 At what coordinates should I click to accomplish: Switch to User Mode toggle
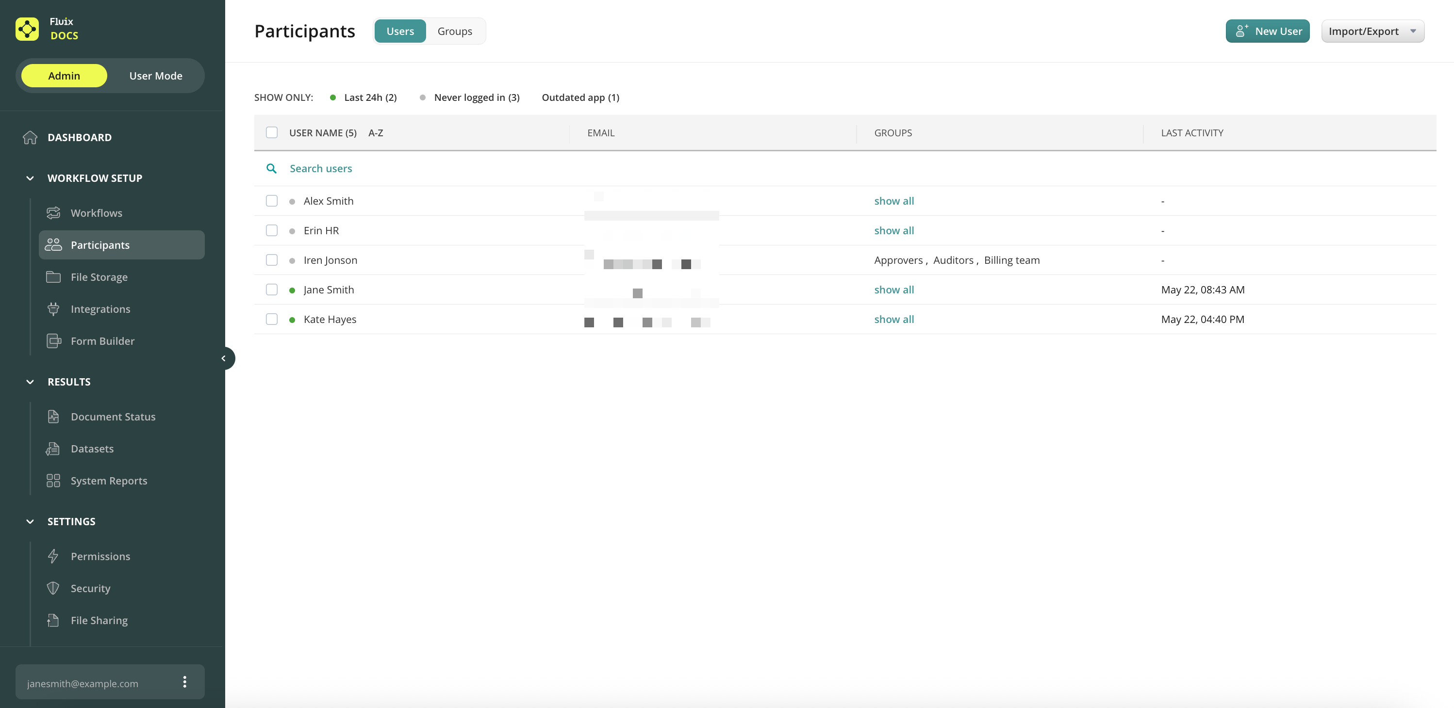[x=156, y=76]
